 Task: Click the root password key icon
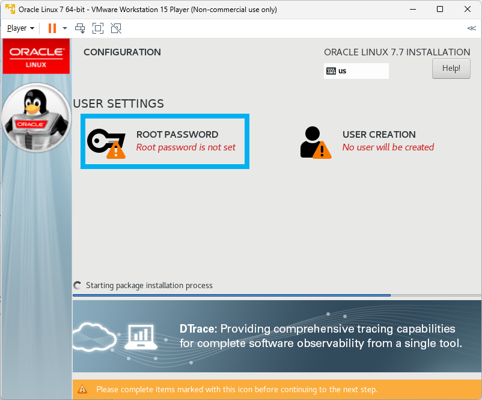(106, 144)
